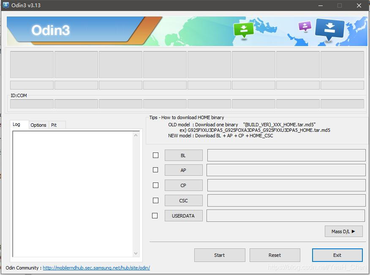This screenshot has width=370, height=275.
Task: Select the CSC button
Action: point(184,200)
